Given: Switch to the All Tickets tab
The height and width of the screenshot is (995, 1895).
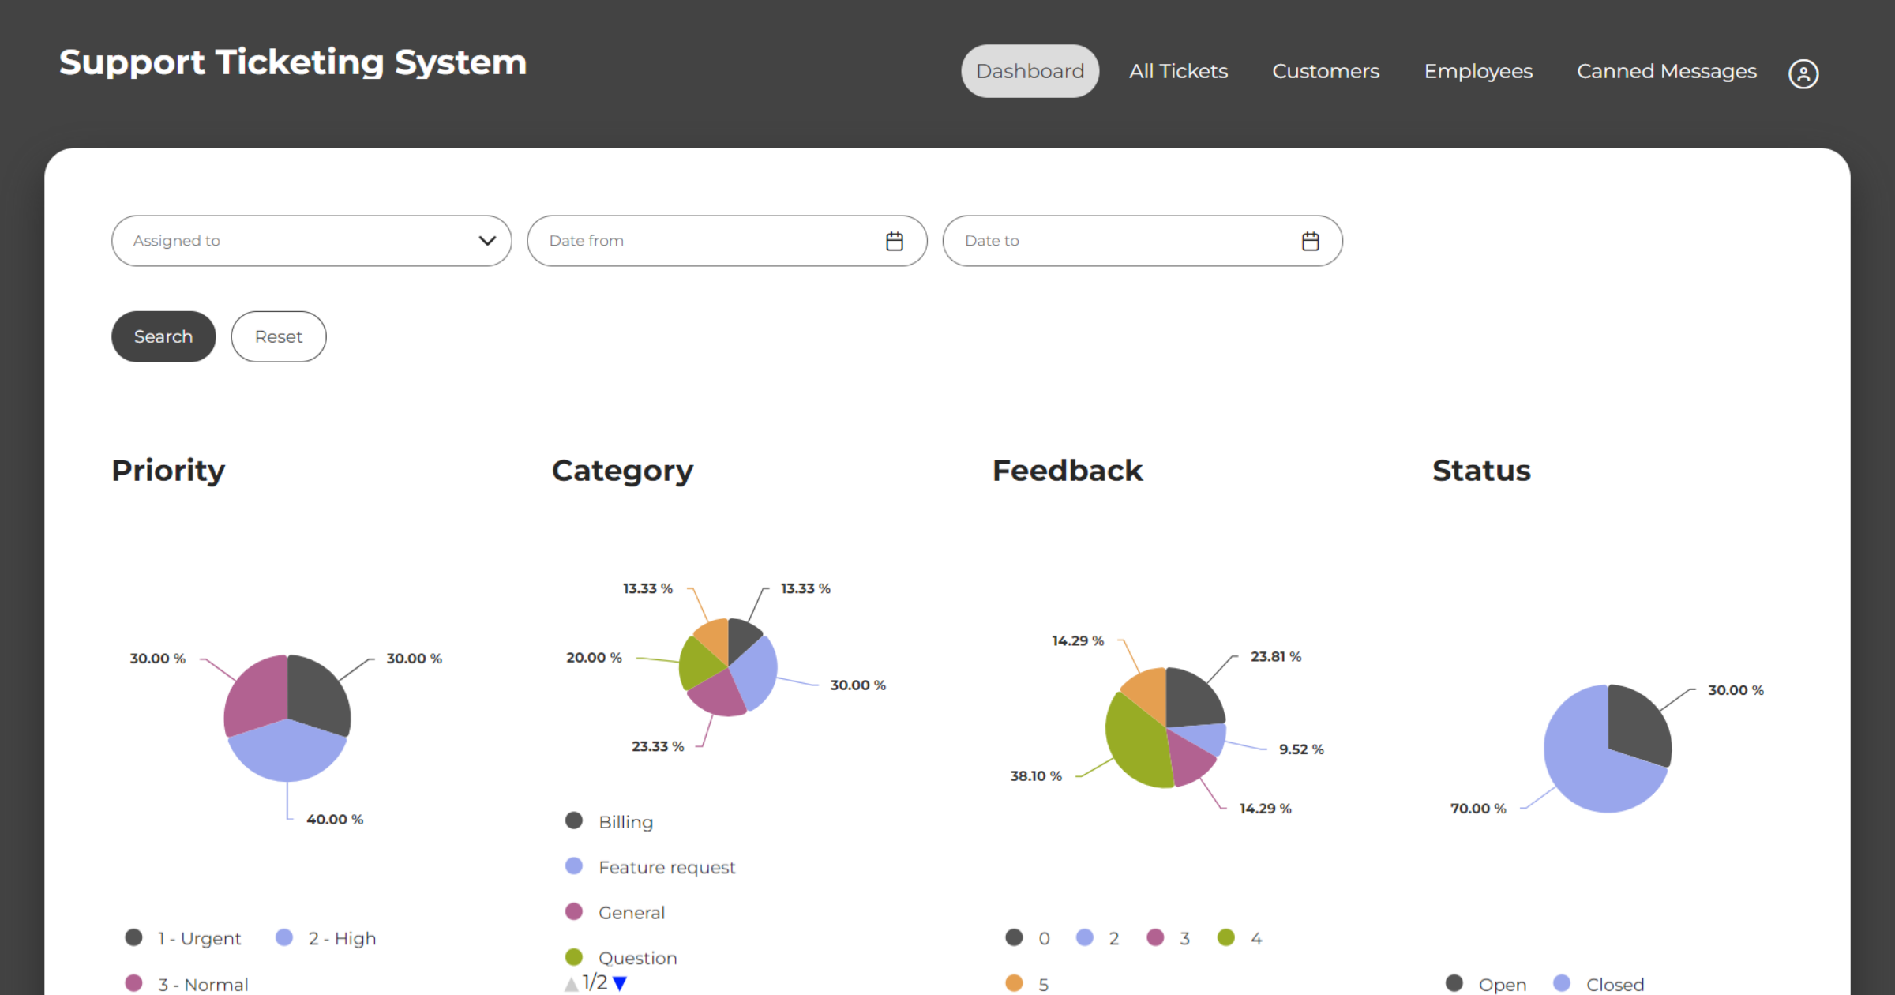Looking at the screenshot, I should [x=1178, y=71].
